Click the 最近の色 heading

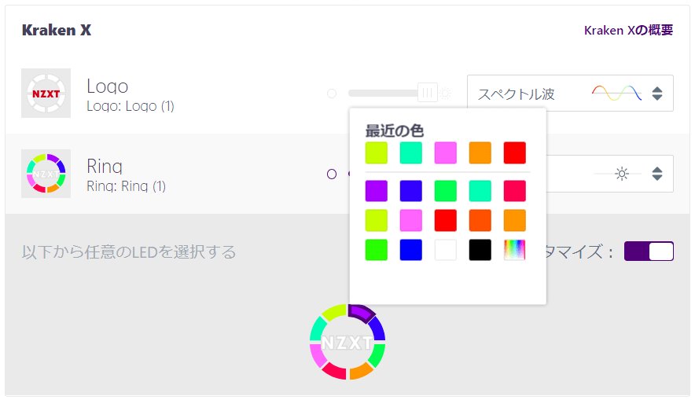(x=395, y=130)
